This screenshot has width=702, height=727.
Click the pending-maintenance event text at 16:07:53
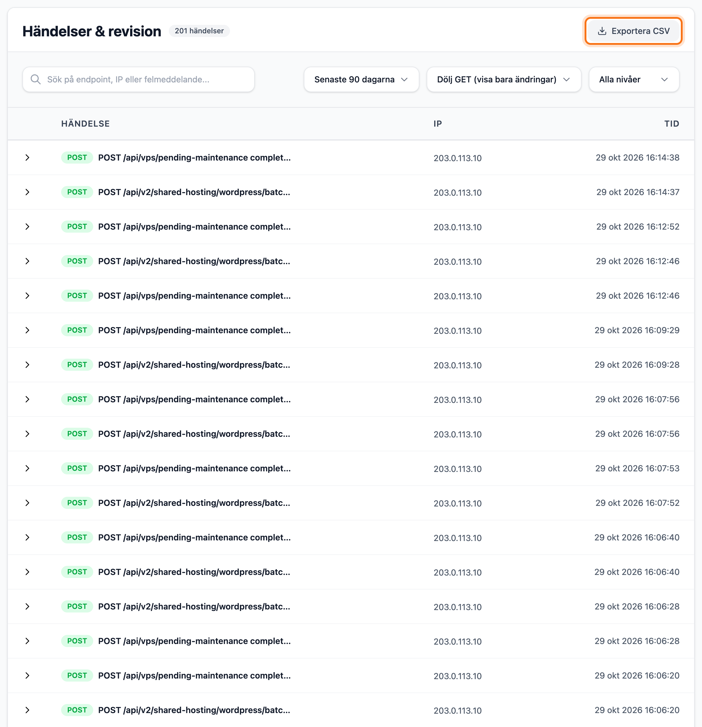tap(195, 469)
